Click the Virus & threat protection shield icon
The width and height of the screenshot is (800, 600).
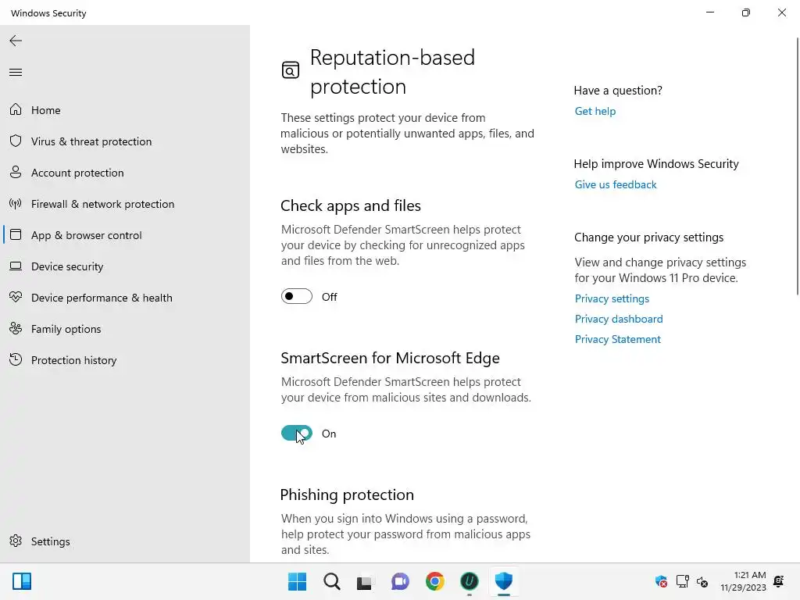(x=16, y=141)
